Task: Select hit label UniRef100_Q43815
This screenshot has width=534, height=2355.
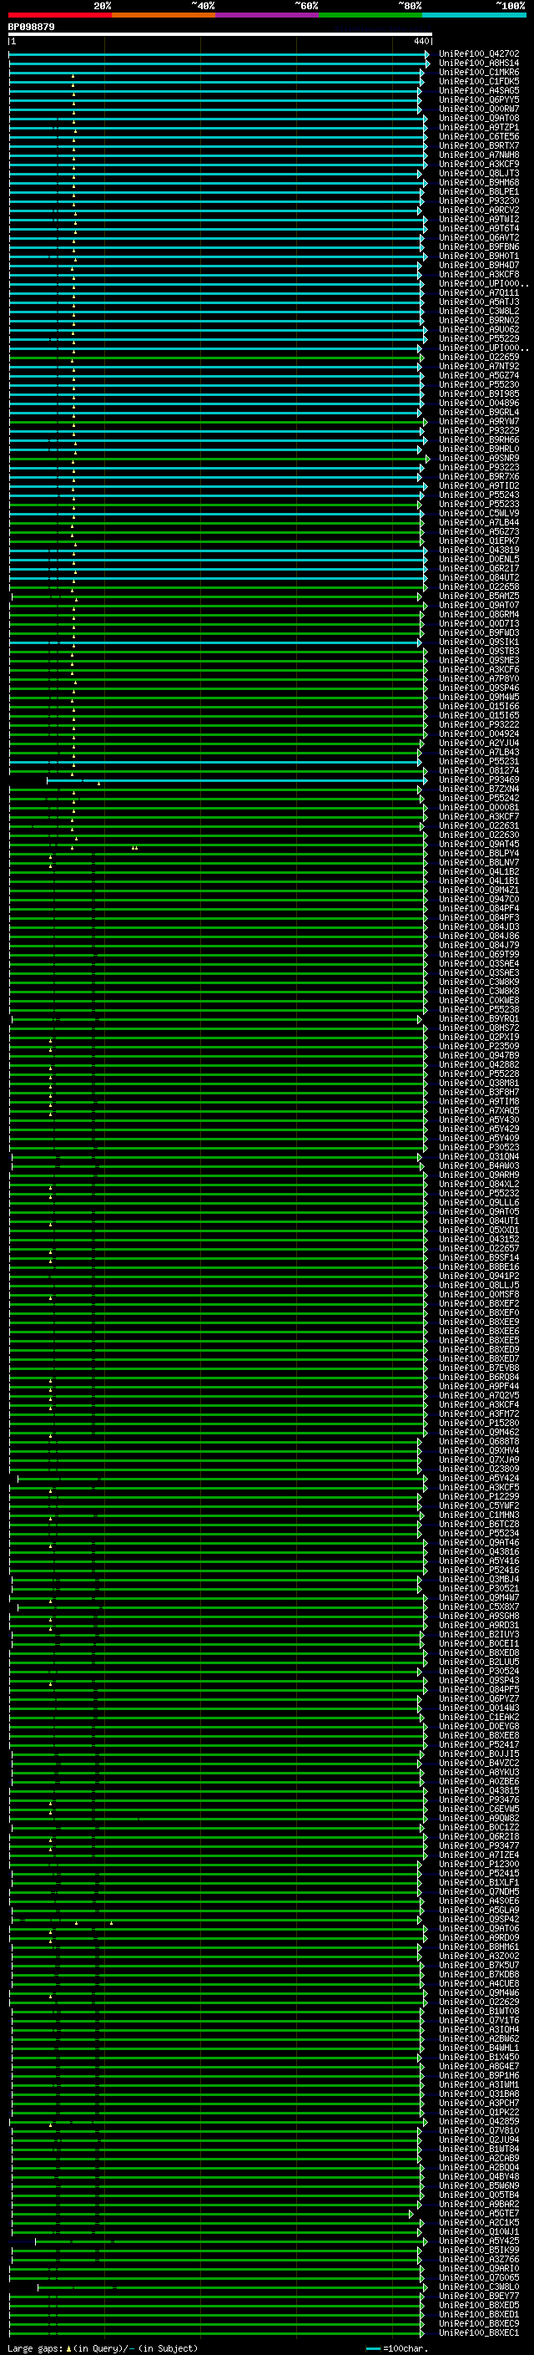Action: coord(479,1790)
